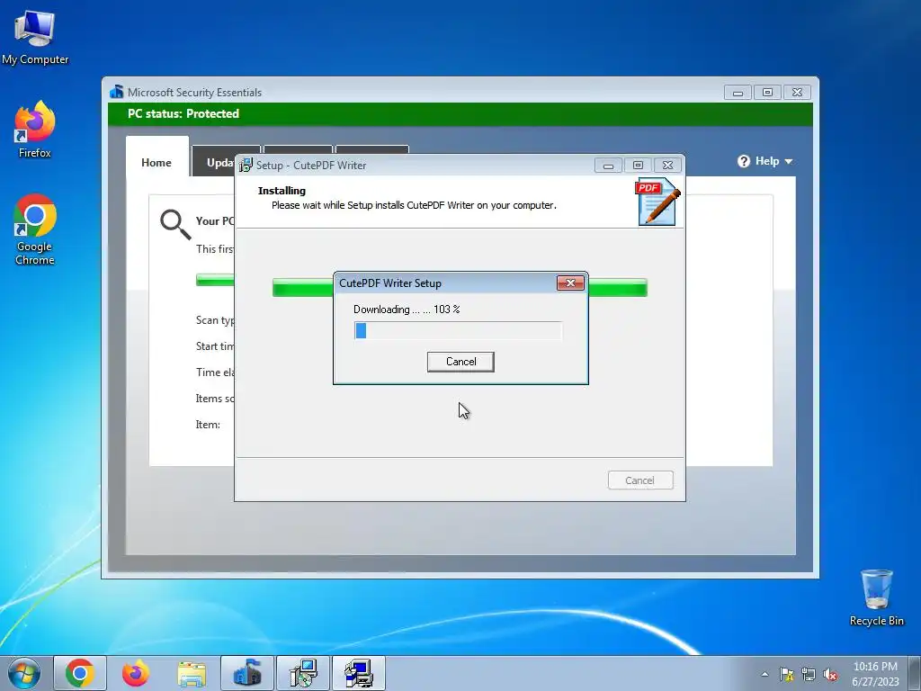The width and height of the screenshot is (921, 691).
Task: Select the Google Chrome desktop shortcut
Action: (35, 229)
